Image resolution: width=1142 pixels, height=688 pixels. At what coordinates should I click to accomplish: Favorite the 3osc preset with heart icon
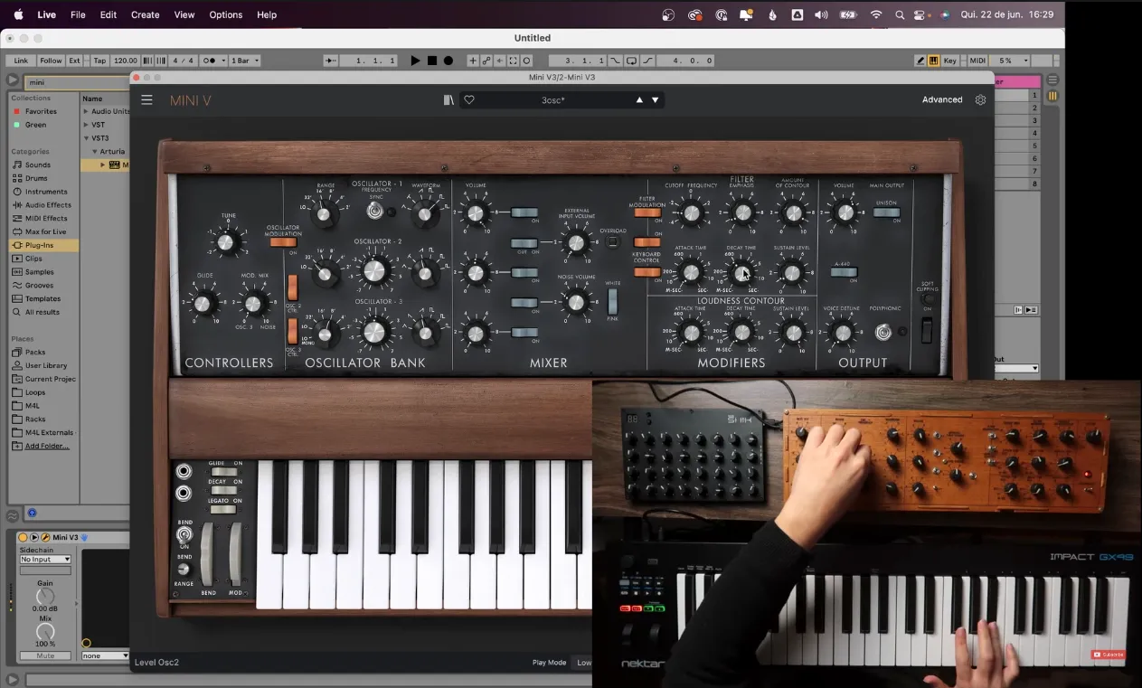(x=468, y=100)
